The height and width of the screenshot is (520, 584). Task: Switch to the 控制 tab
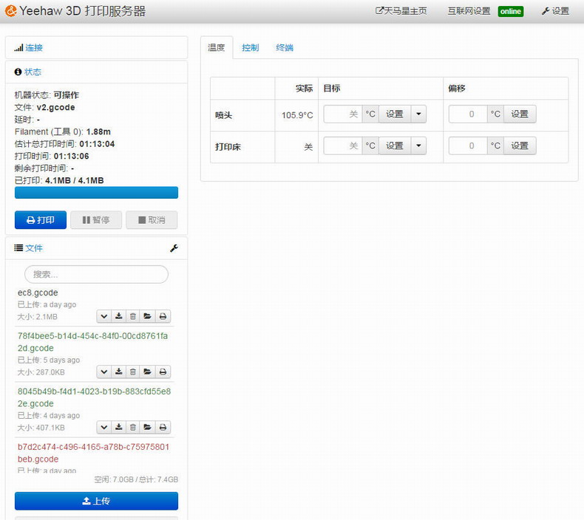pyautogui.click(x=251, y=48)
